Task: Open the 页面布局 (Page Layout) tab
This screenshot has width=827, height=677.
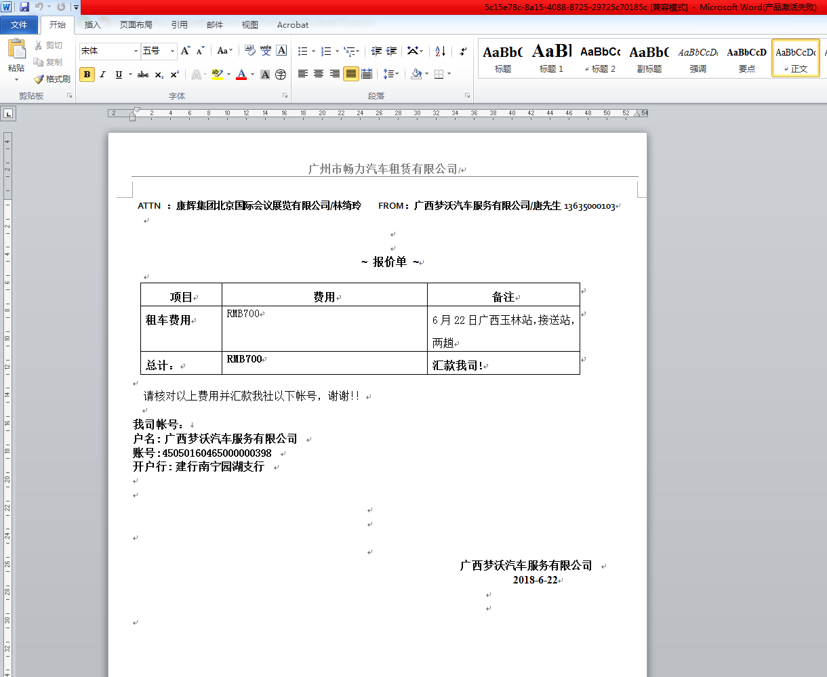Action: pyautogui.click(x=136, y=25)
